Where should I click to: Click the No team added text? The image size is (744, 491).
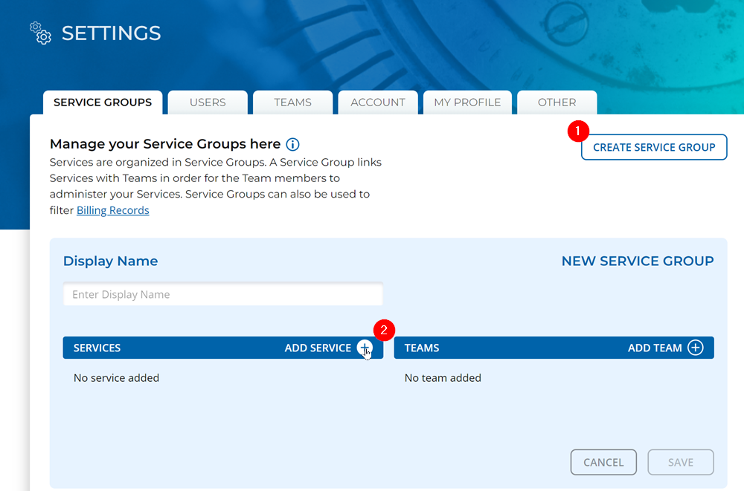tap(443, 377)
